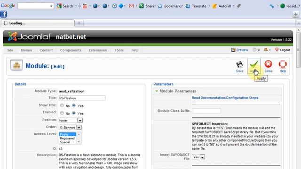Click the YouTube icon in Google toolbar

[x=85, y=6]
